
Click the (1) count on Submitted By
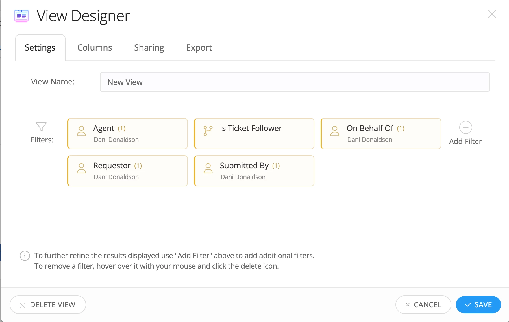point(276,166)
